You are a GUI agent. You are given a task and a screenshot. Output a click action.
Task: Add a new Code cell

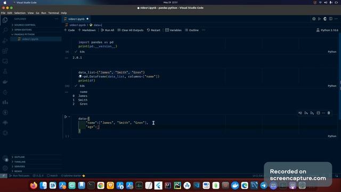tap(69, 30)
